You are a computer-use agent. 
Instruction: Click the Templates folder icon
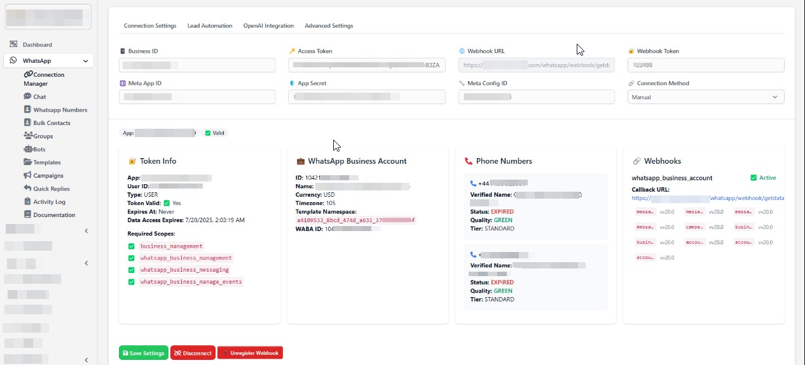click(27, 163)
